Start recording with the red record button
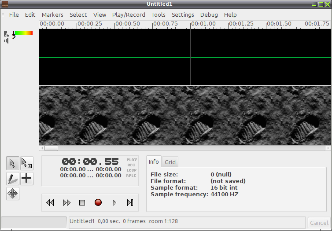Image resolution: width=332 pixels, height=231 pixels. [98, 202]
